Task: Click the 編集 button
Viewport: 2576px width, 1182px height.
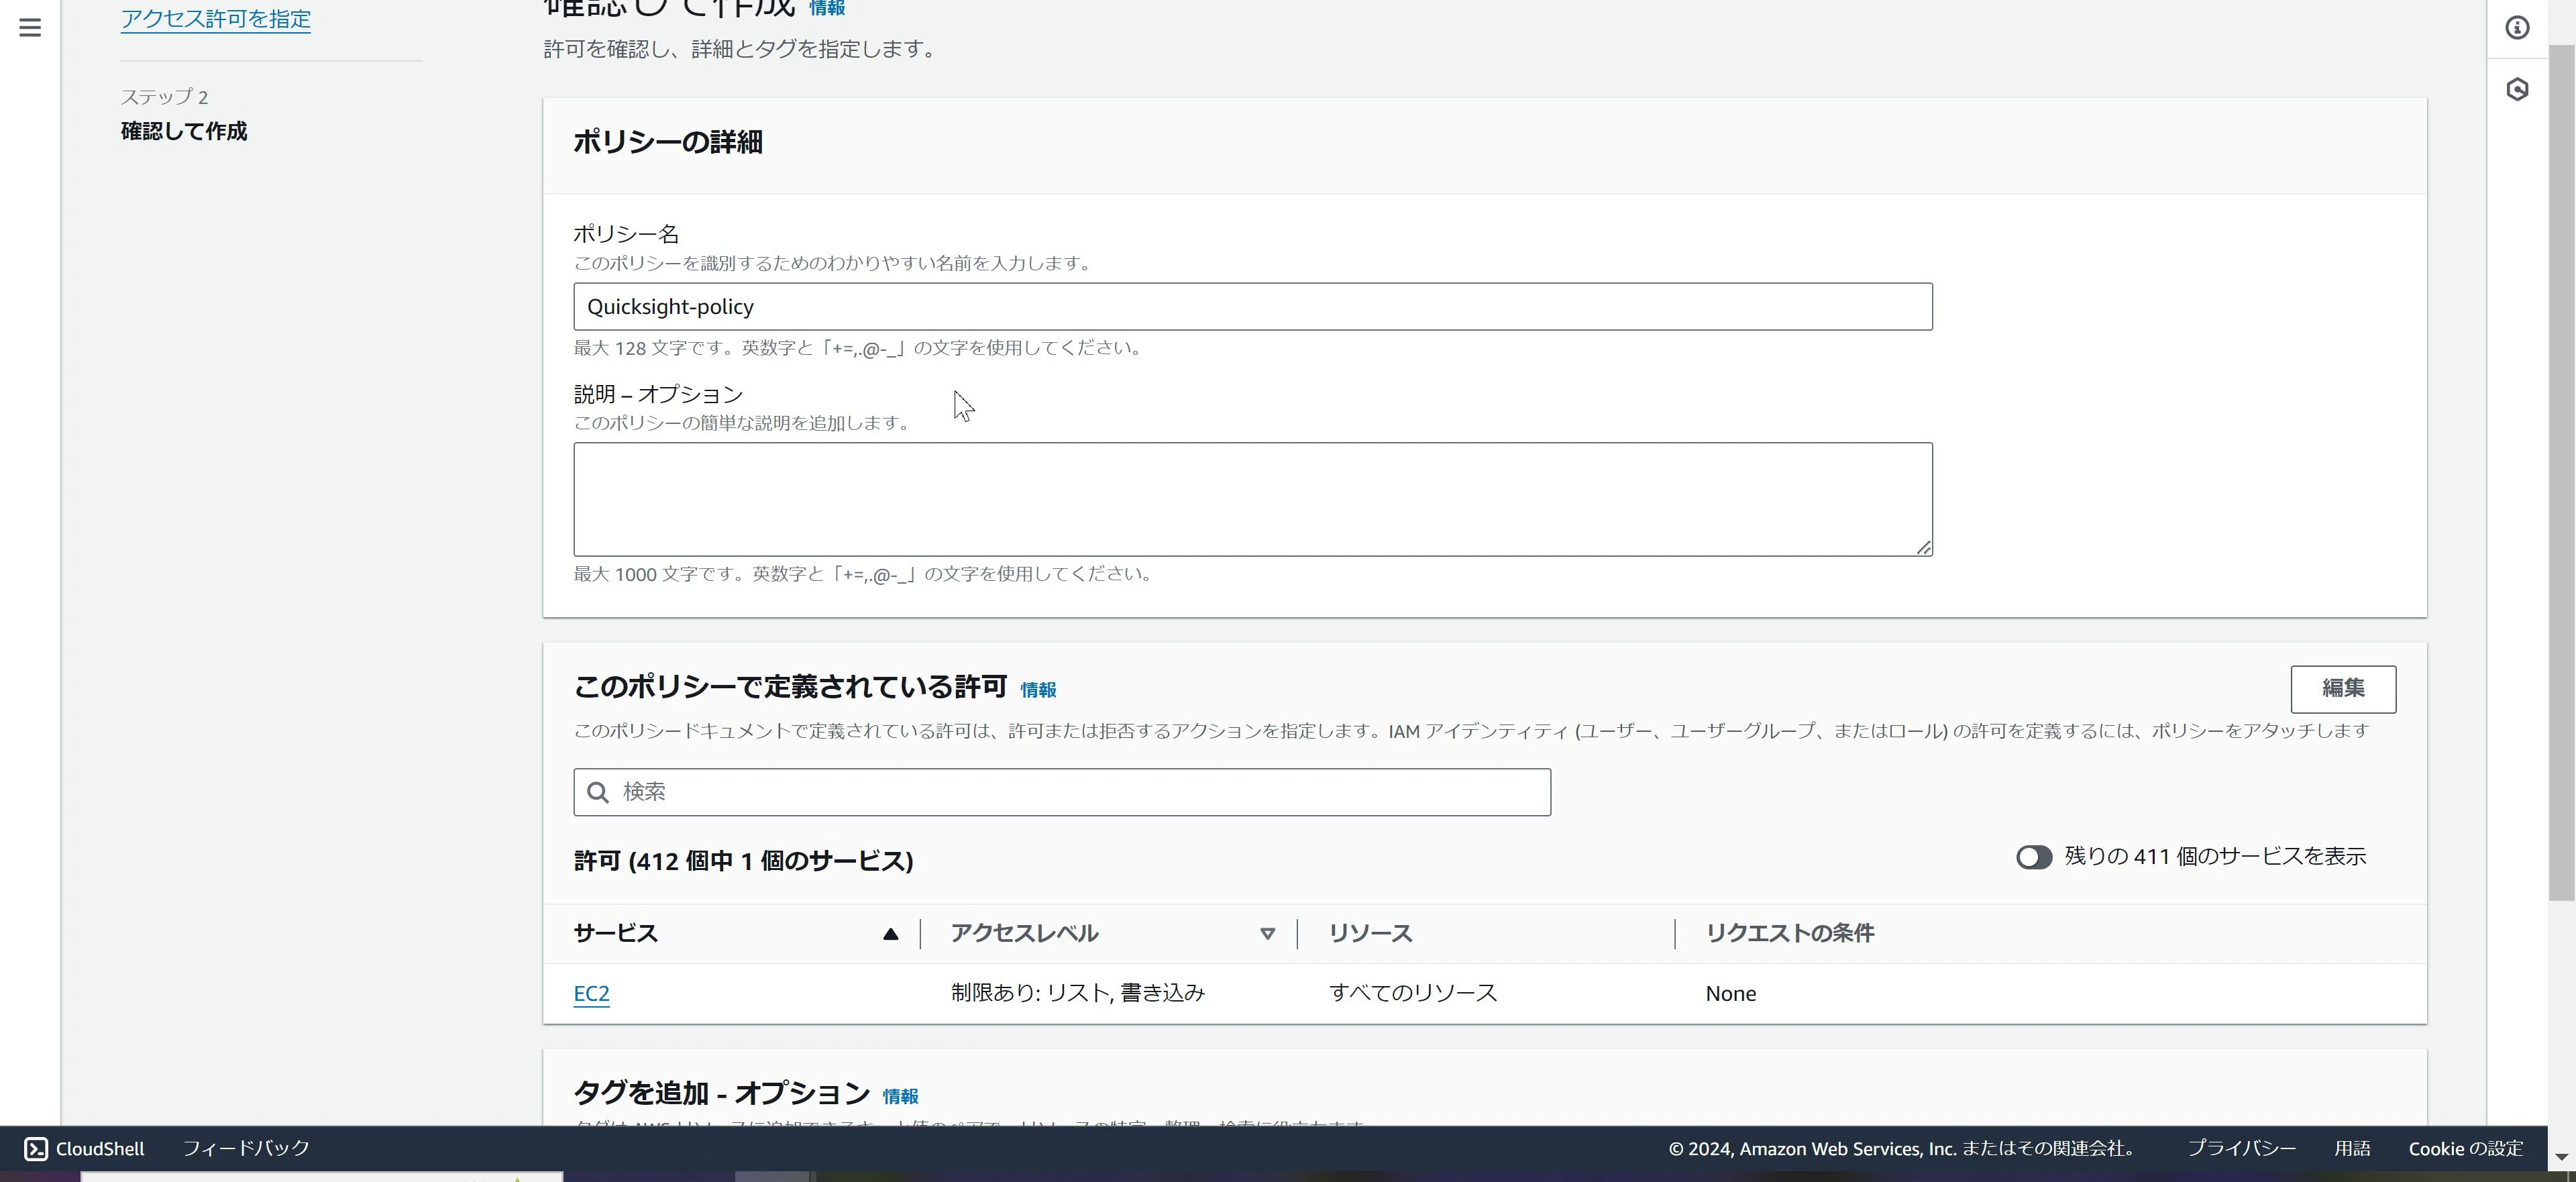Action: click(x=2342, y=688)
